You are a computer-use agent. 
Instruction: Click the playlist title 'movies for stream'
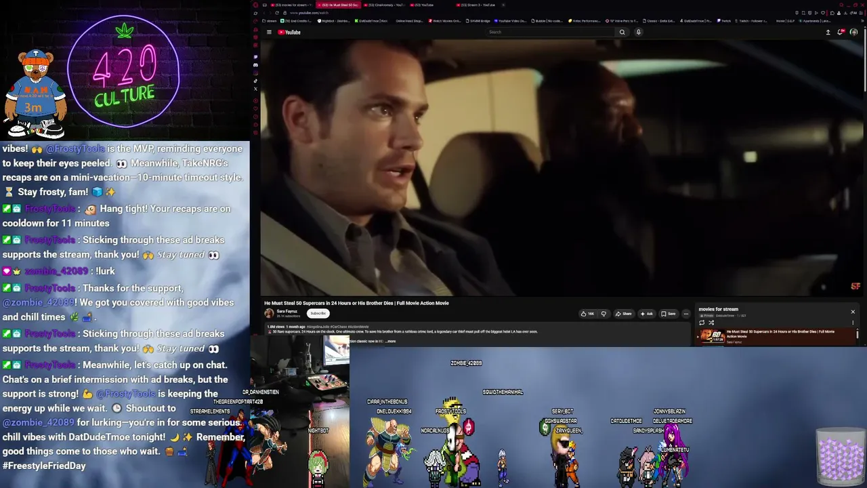718,309
